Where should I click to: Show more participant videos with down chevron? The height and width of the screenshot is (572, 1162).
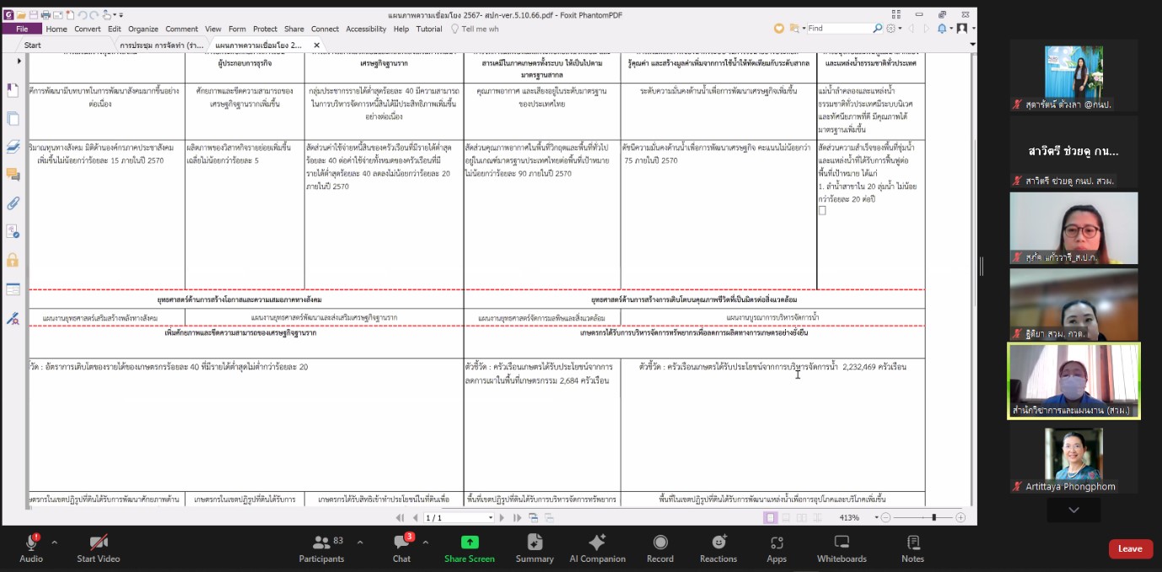click(x=1073, y=510)
